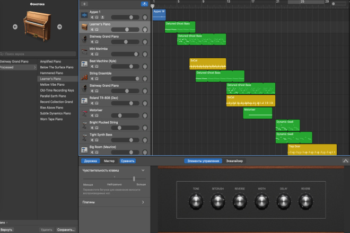The width and height of the screenshot is (350, 233).
Task: Open the track header automation filter icon
Action: (x=144, y=4)
